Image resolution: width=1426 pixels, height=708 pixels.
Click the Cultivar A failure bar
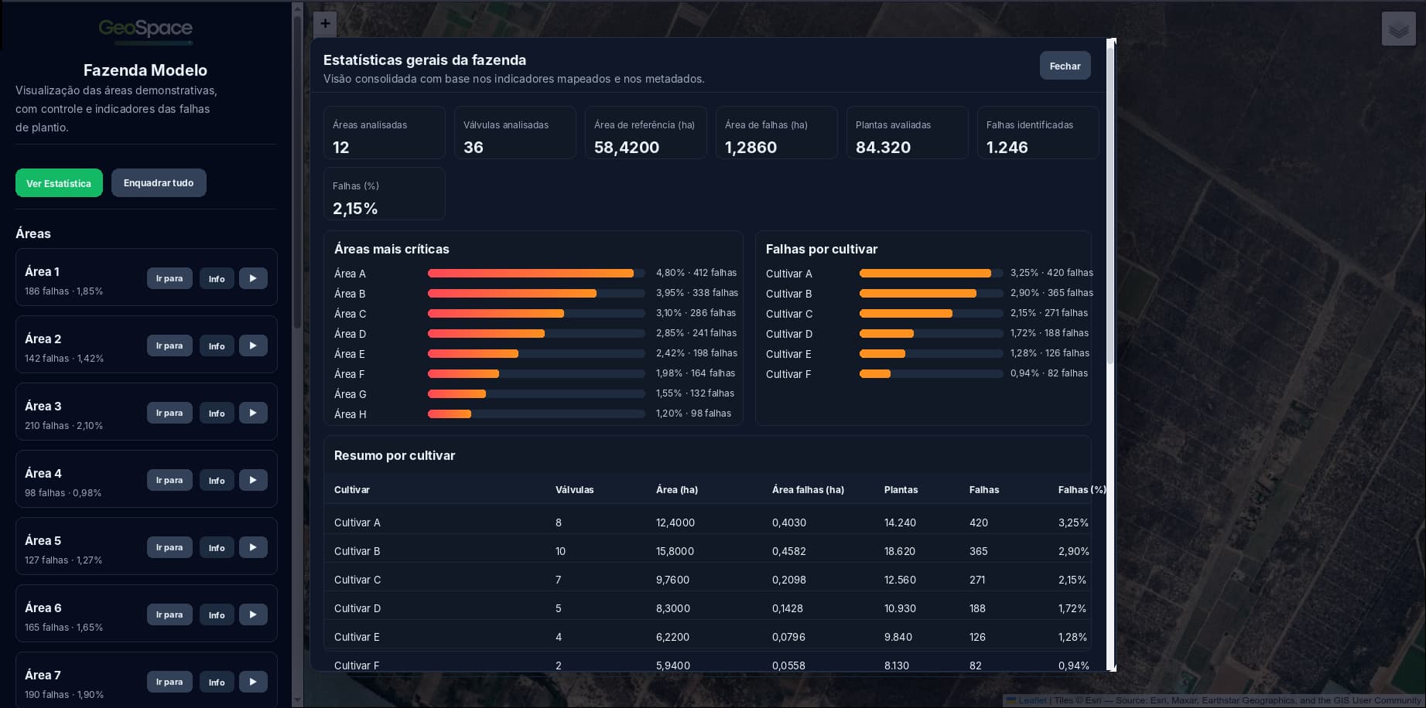tap(932, 273)
